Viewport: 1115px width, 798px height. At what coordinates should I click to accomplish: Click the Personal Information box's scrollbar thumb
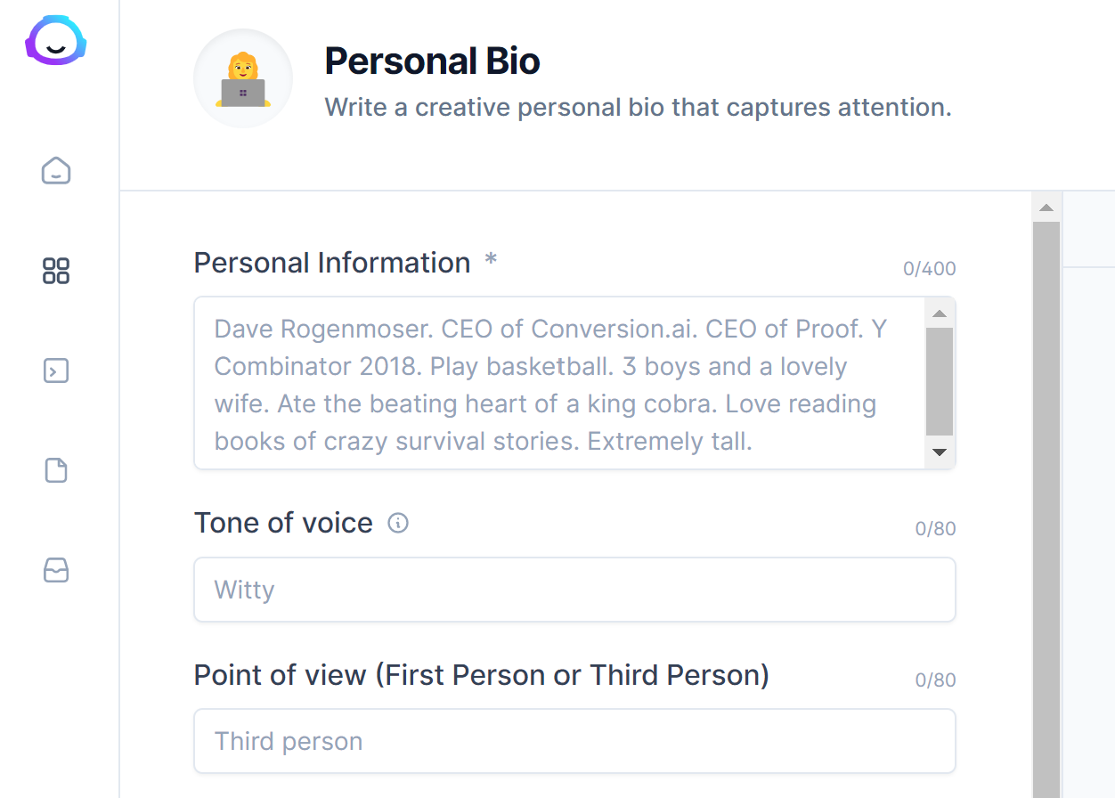click(939, 381)
